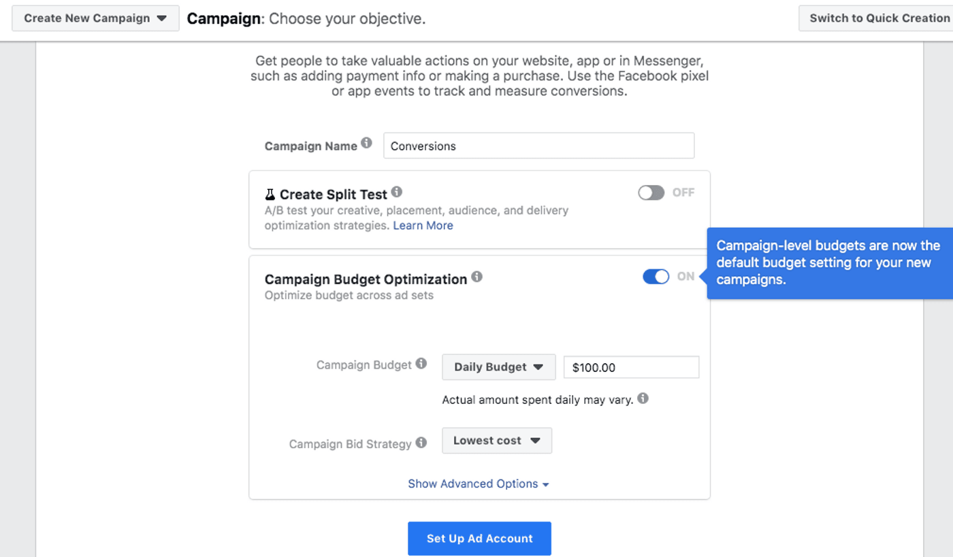
Task: Expand Show Advanced Options
Action: tap(479, 484)
